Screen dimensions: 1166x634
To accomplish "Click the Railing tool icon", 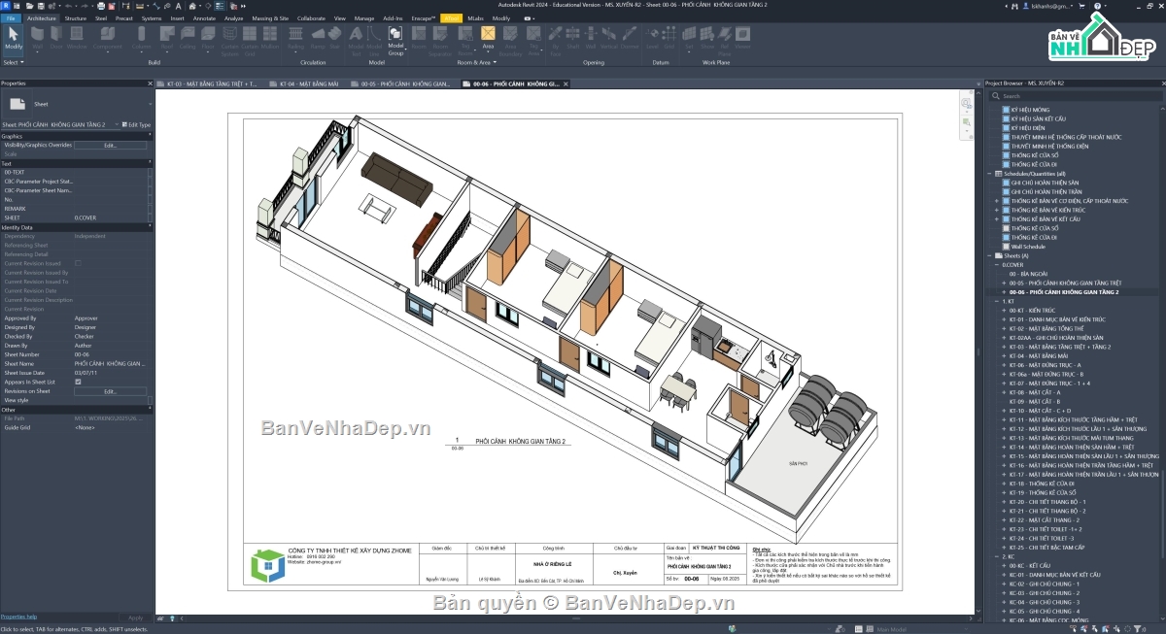I will 295,39.
